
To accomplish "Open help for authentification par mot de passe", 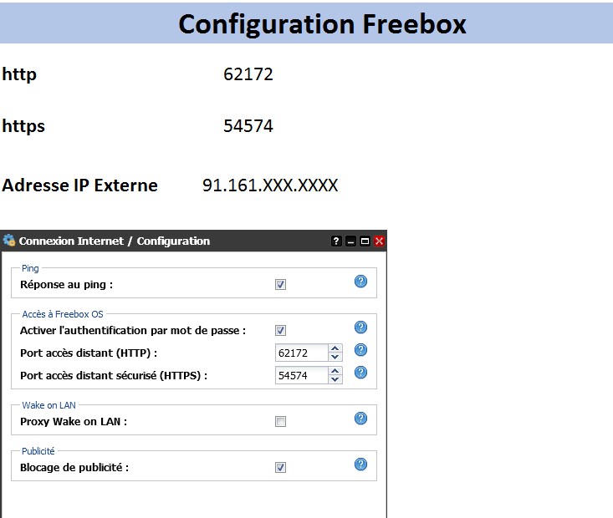I will 360,327.
